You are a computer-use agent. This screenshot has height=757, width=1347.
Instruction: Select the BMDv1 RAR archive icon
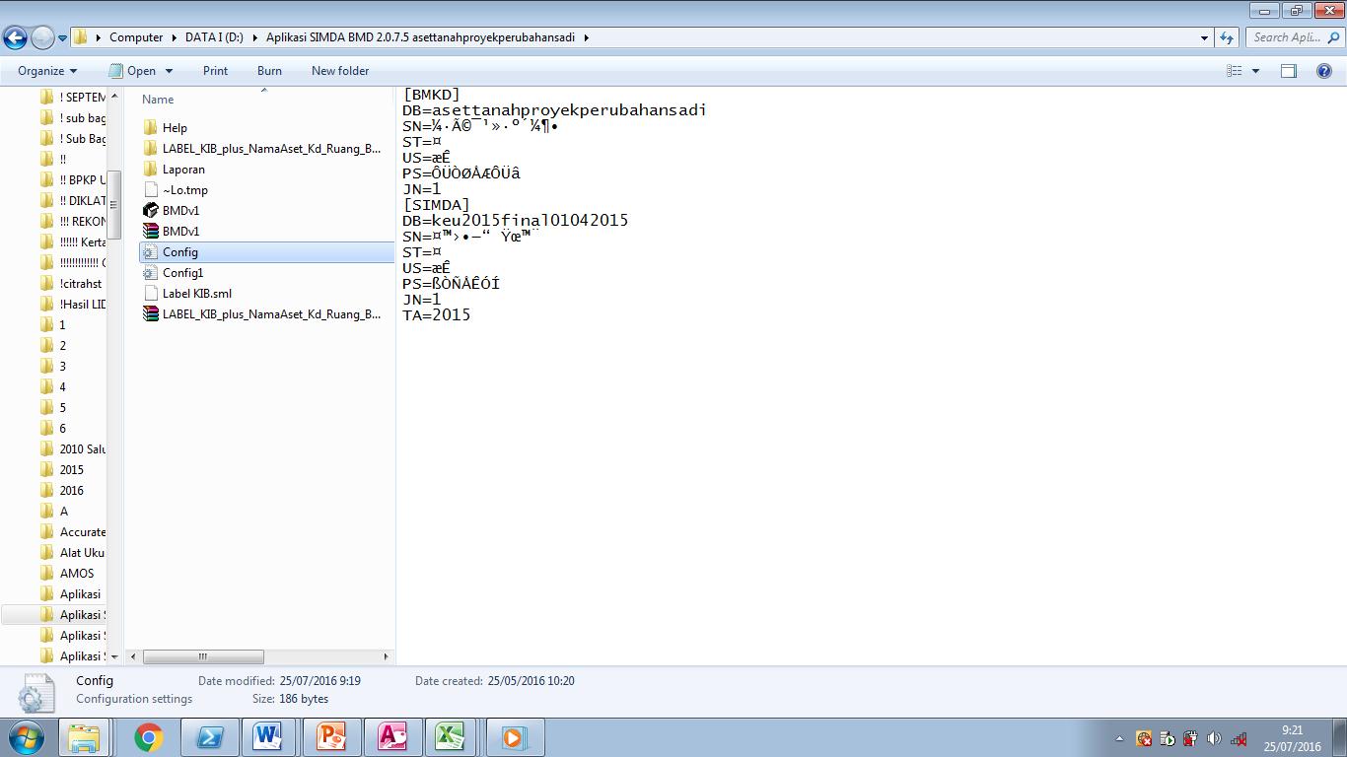(x=151, y=232)
